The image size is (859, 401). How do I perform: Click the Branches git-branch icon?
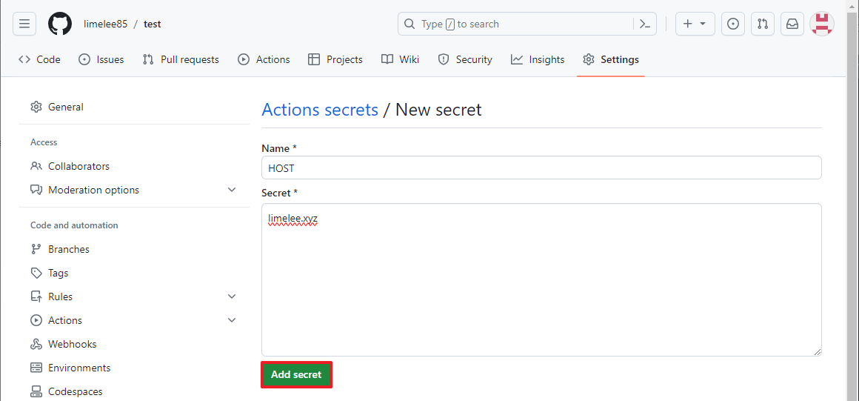pyautogui.click(x=36, y=249)
